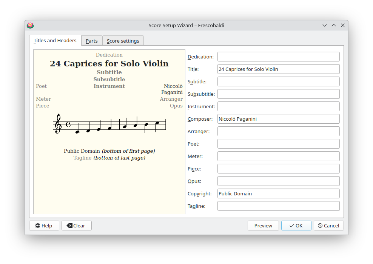Click the Tagline input field
This screenshot has width=373, height=264.
coord(278,206)
